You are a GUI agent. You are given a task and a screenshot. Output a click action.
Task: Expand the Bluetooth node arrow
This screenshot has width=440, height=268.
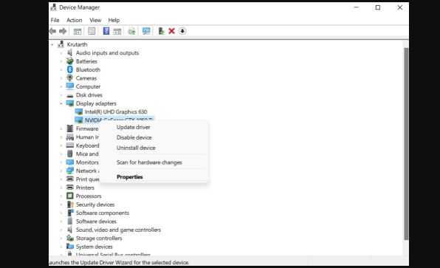tap(61, 69)
